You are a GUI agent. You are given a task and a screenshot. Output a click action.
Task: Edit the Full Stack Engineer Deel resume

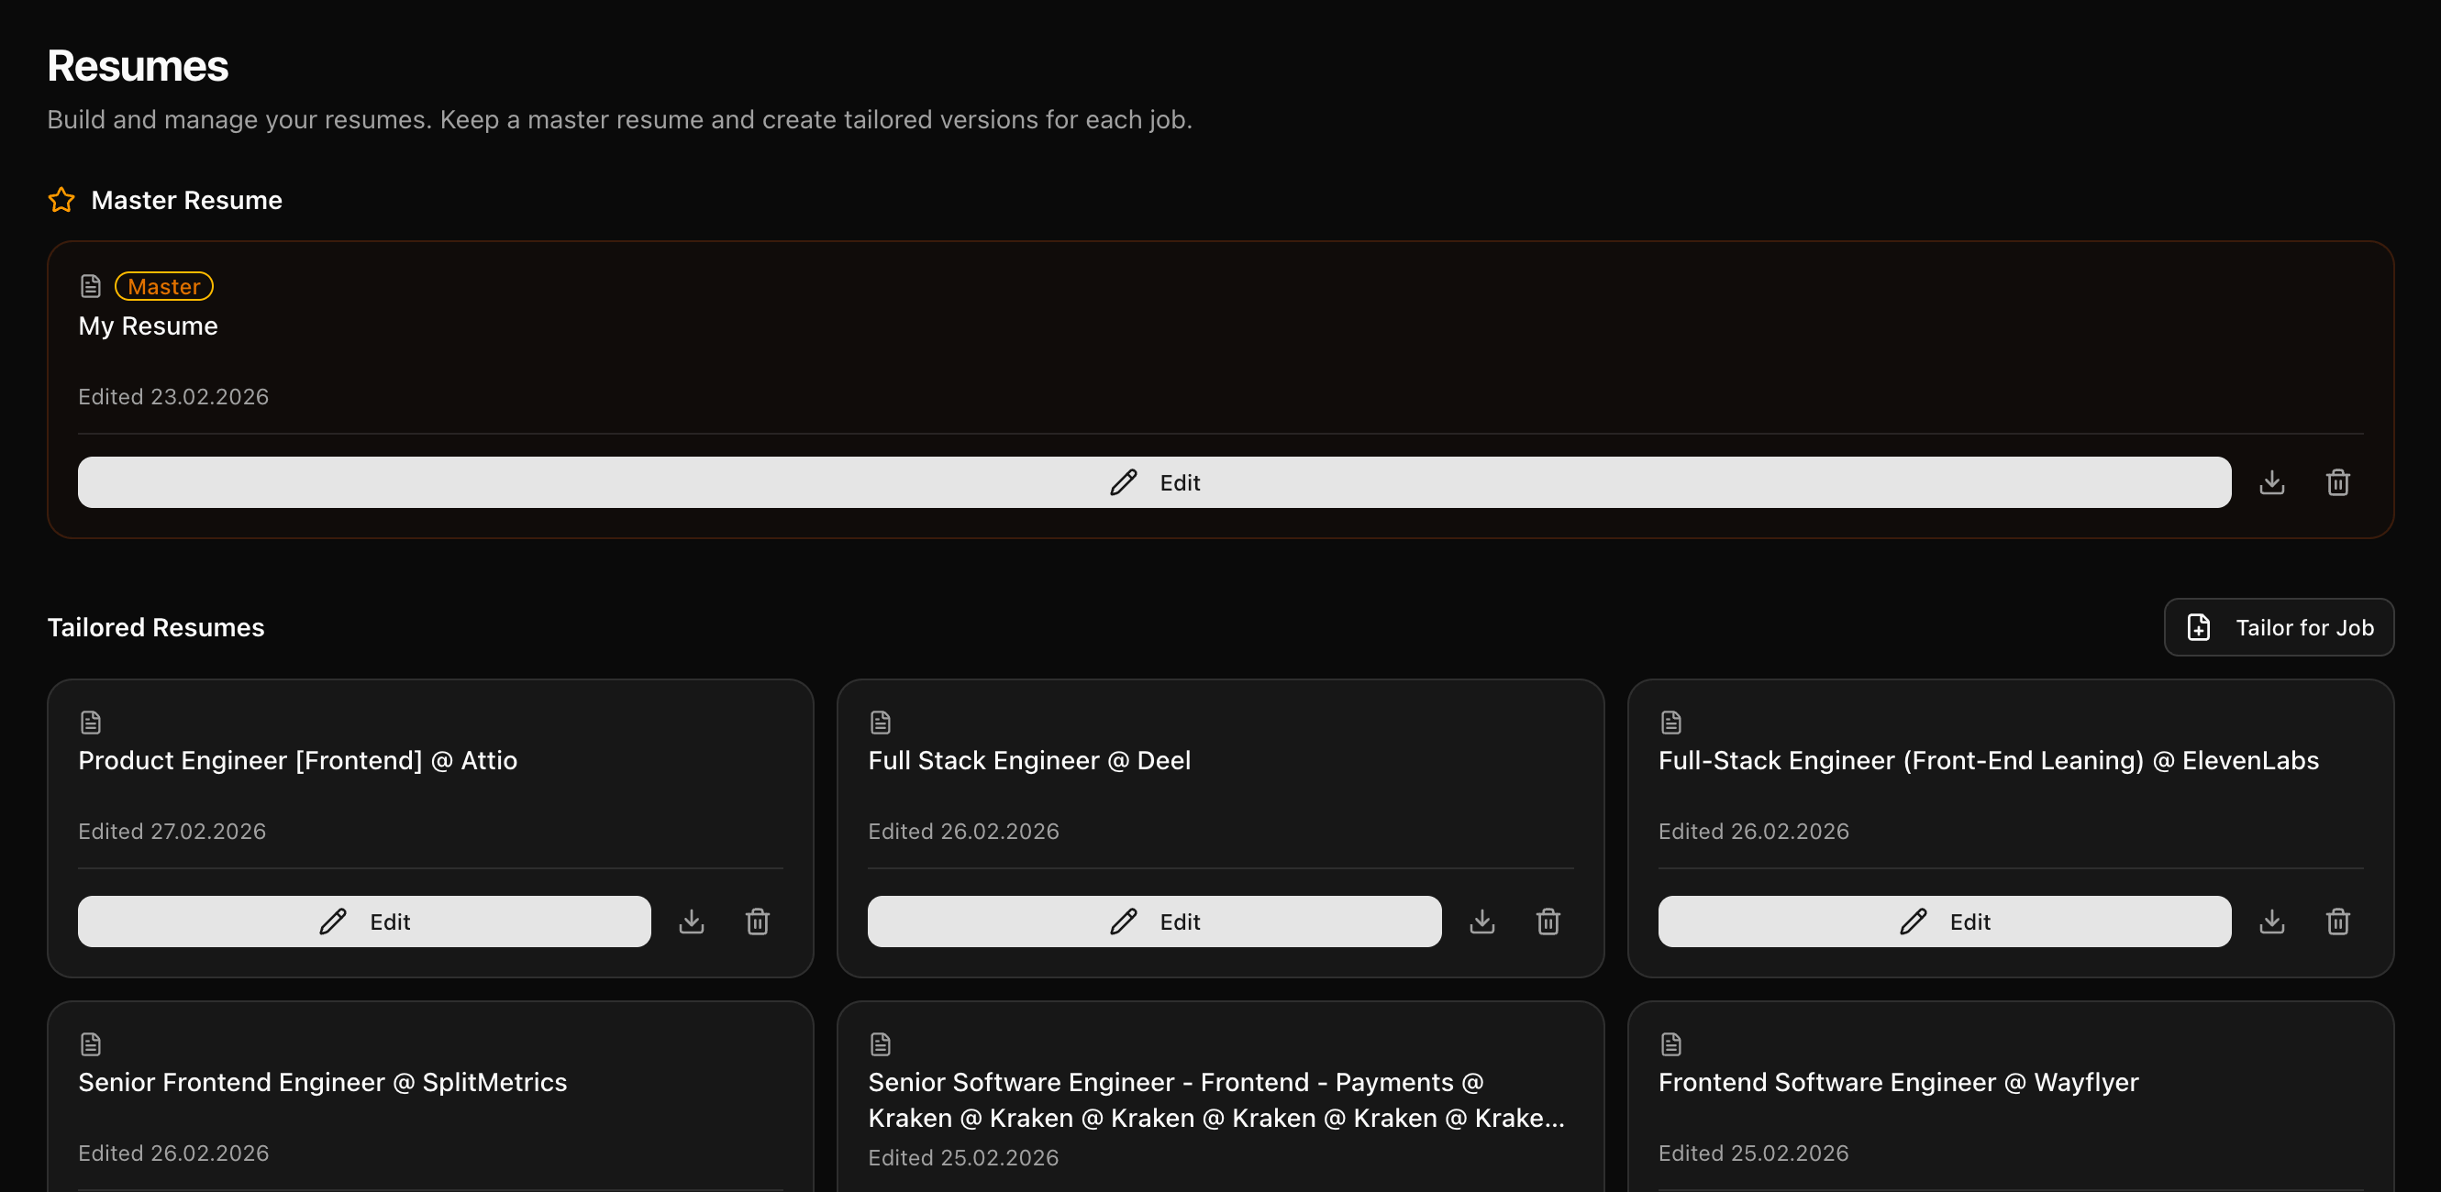point(1154,921)
